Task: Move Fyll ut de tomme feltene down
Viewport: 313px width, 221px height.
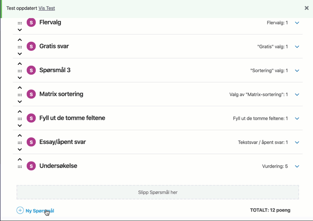Action: pos(20,125)
